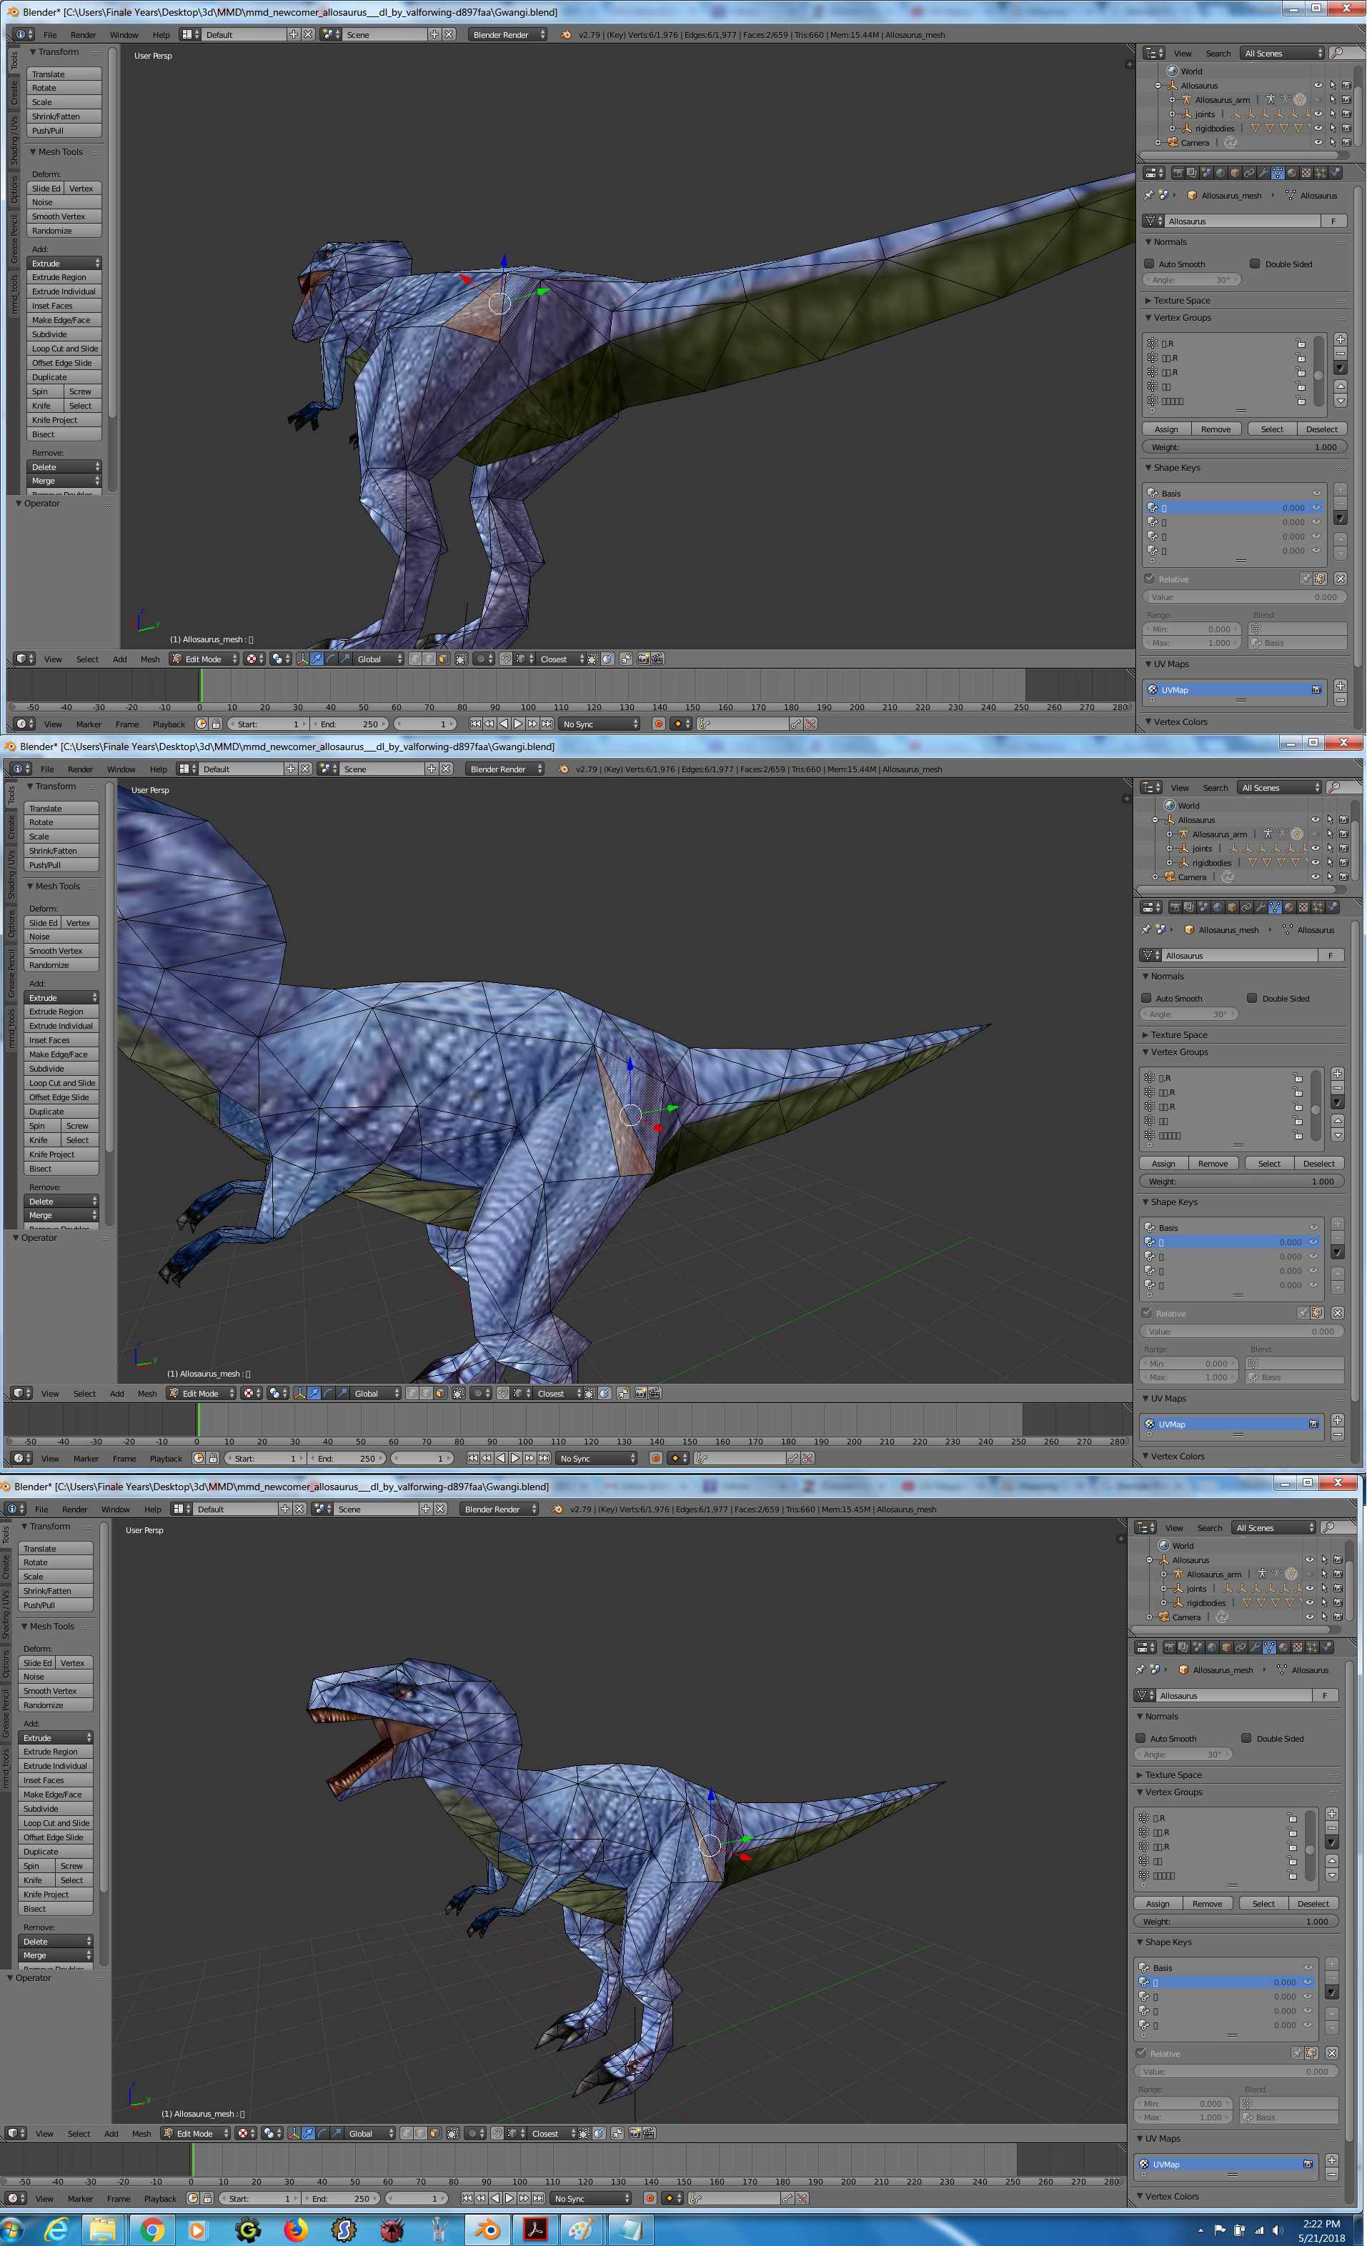Click Subdivide button in bottom window
The height and width of the screenshot is (2246, 1372).
pos(56,1809)
